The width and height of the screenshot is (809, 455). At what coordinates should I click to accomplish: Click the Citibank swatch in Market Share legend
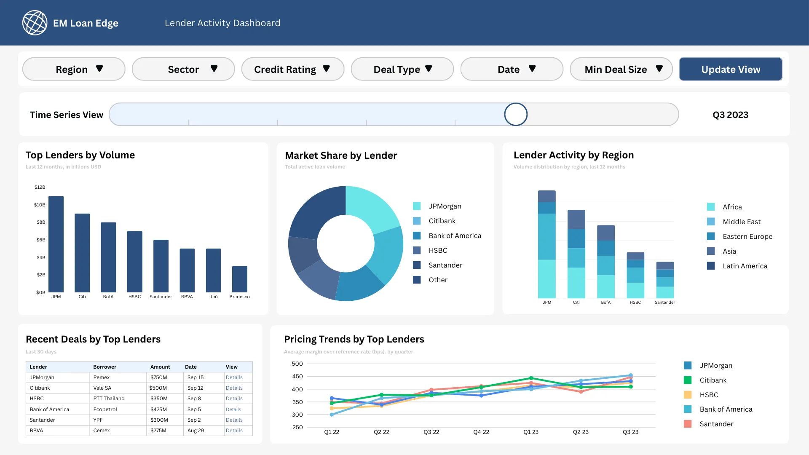[417, 221]
